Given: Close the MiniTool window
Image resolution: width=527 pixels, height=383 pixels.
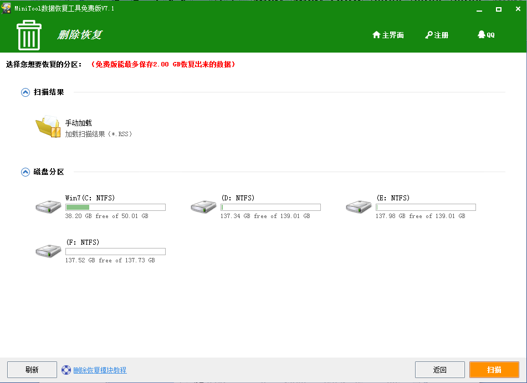Looking at the screenshot, I should tap(518, 9).
